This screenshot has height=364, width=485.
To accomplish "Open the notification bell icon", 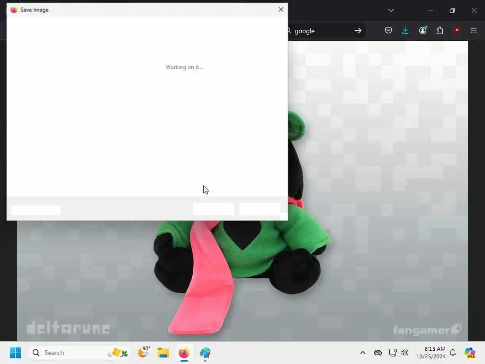I will [x=453, y=353].
